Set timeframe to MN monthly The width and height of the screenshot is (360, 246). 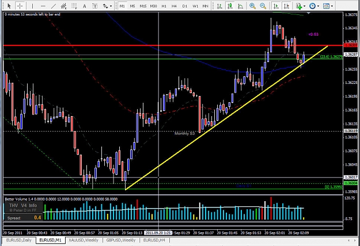(205, 6)
